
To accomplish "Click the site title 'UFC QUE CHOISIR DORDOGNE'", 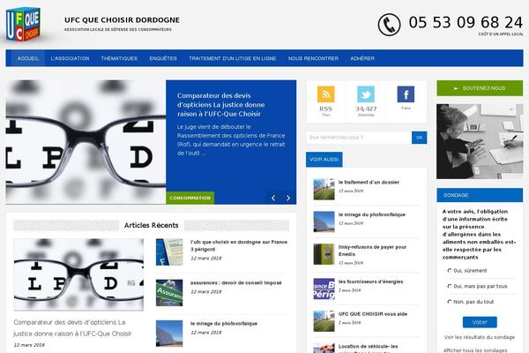I will pyautogui.click(x=122, y=20).
